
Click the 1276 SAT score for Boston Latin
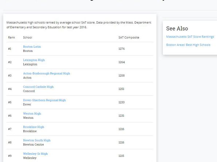pyautogui.click(x=122, y=49)
